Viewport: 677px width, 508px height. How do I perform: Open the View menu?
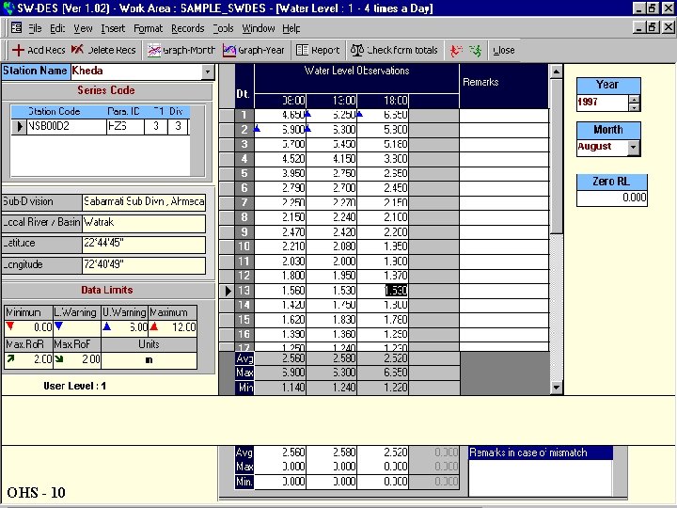[83, 28]
